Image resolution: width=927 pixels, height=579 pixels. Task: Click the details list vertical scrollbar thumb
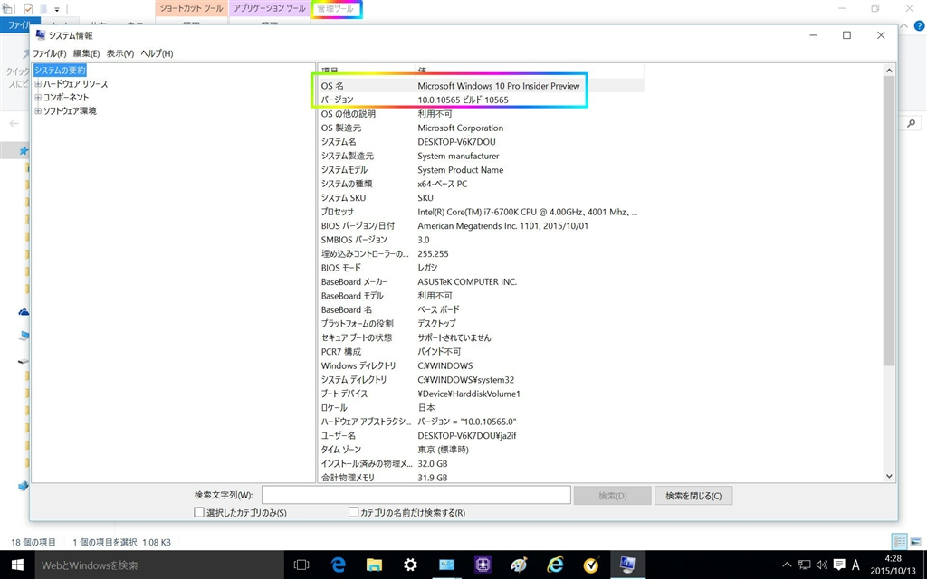point(889,221)
